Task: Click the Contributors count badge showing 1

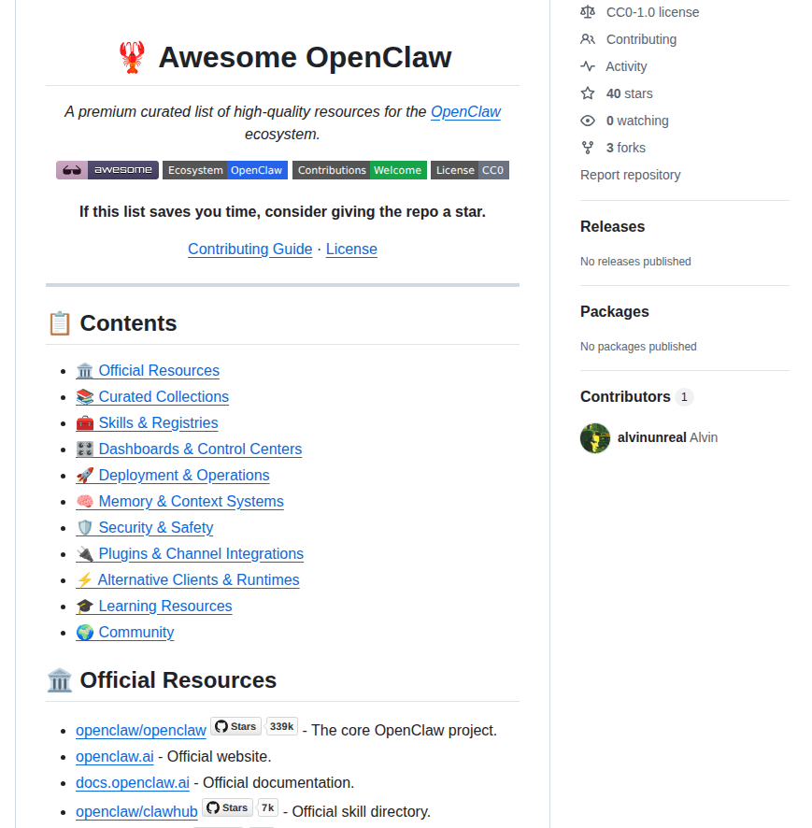Action: coord(684,396)
